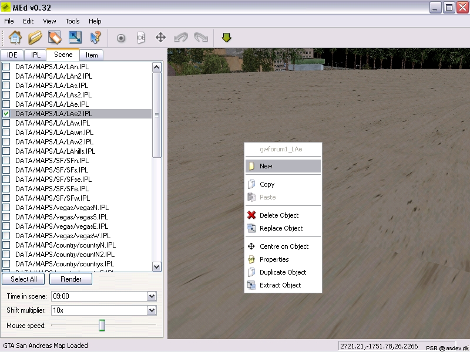The width and height of the screenshot is (470, 352).
Task: Switch to the IDE tab
Action: (12, 55)
